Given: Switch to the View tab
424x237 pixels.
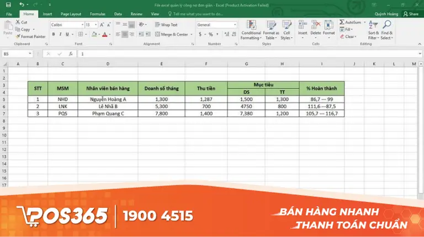Looking at the screenshot, I should tap(155, 14).
